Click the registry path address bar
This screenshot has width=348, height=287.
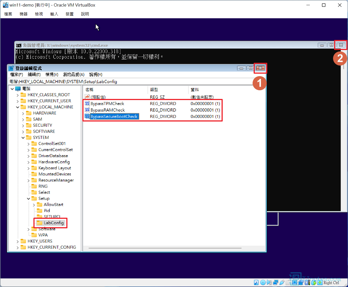[137, 82]
